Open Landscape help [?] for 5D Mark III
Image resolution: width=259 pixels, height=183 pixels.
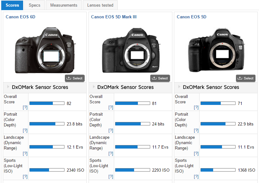coord(111,154)
